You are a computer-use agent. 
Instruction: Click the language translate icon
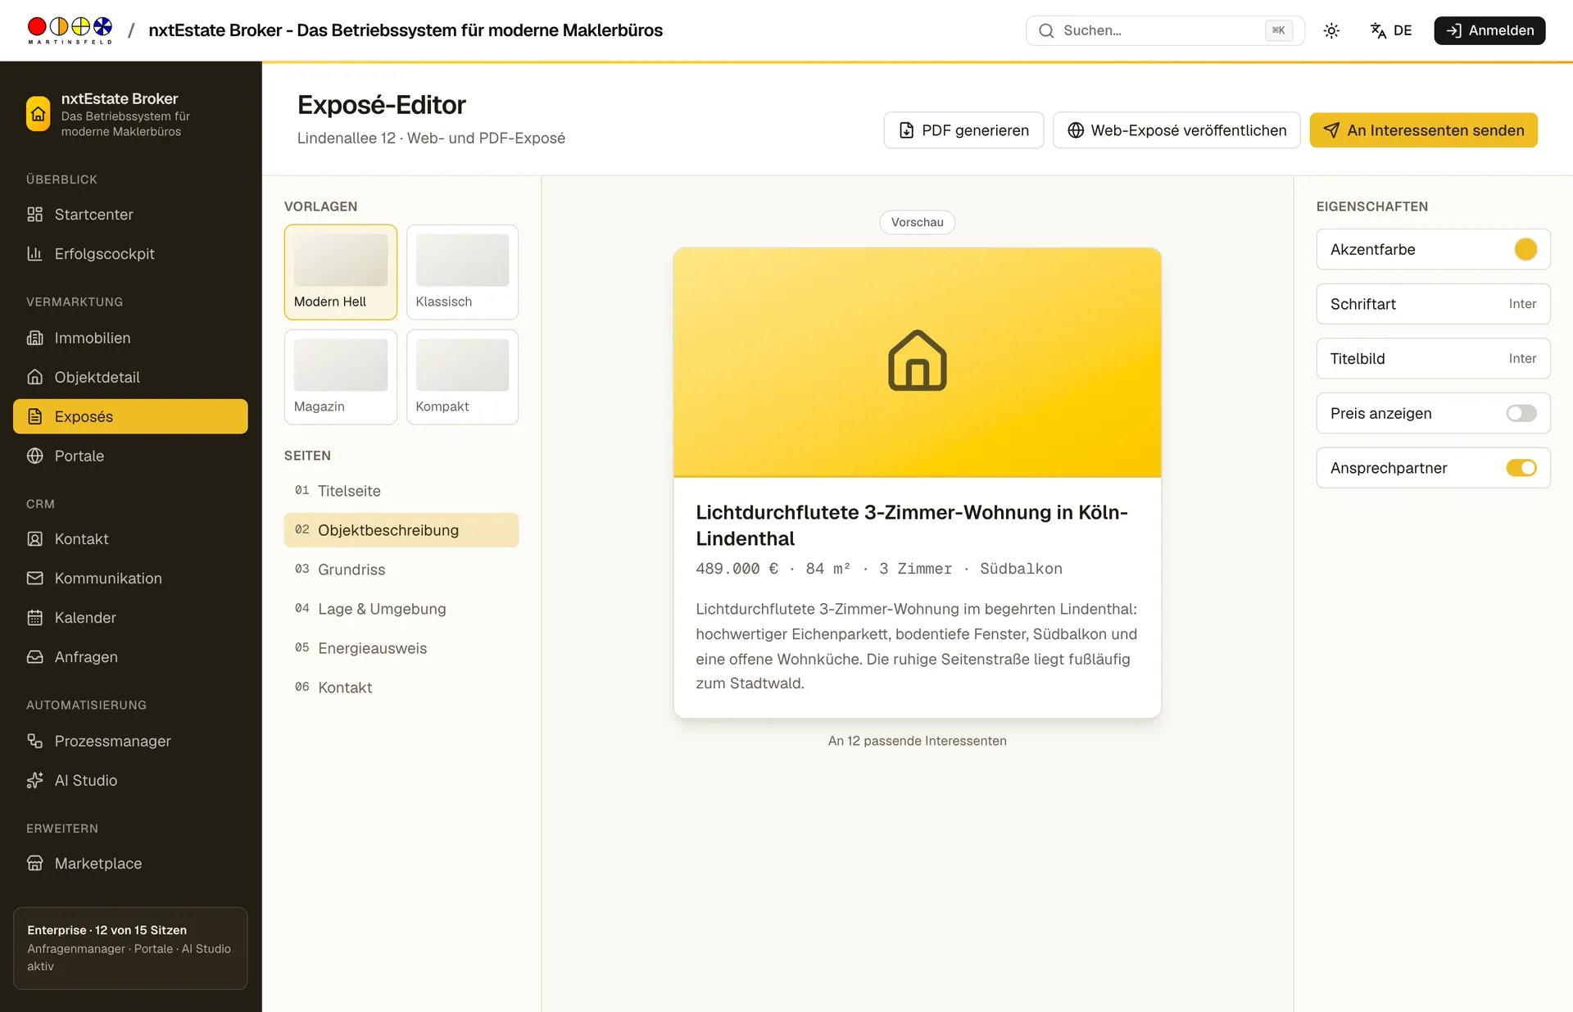[1378, 30]
